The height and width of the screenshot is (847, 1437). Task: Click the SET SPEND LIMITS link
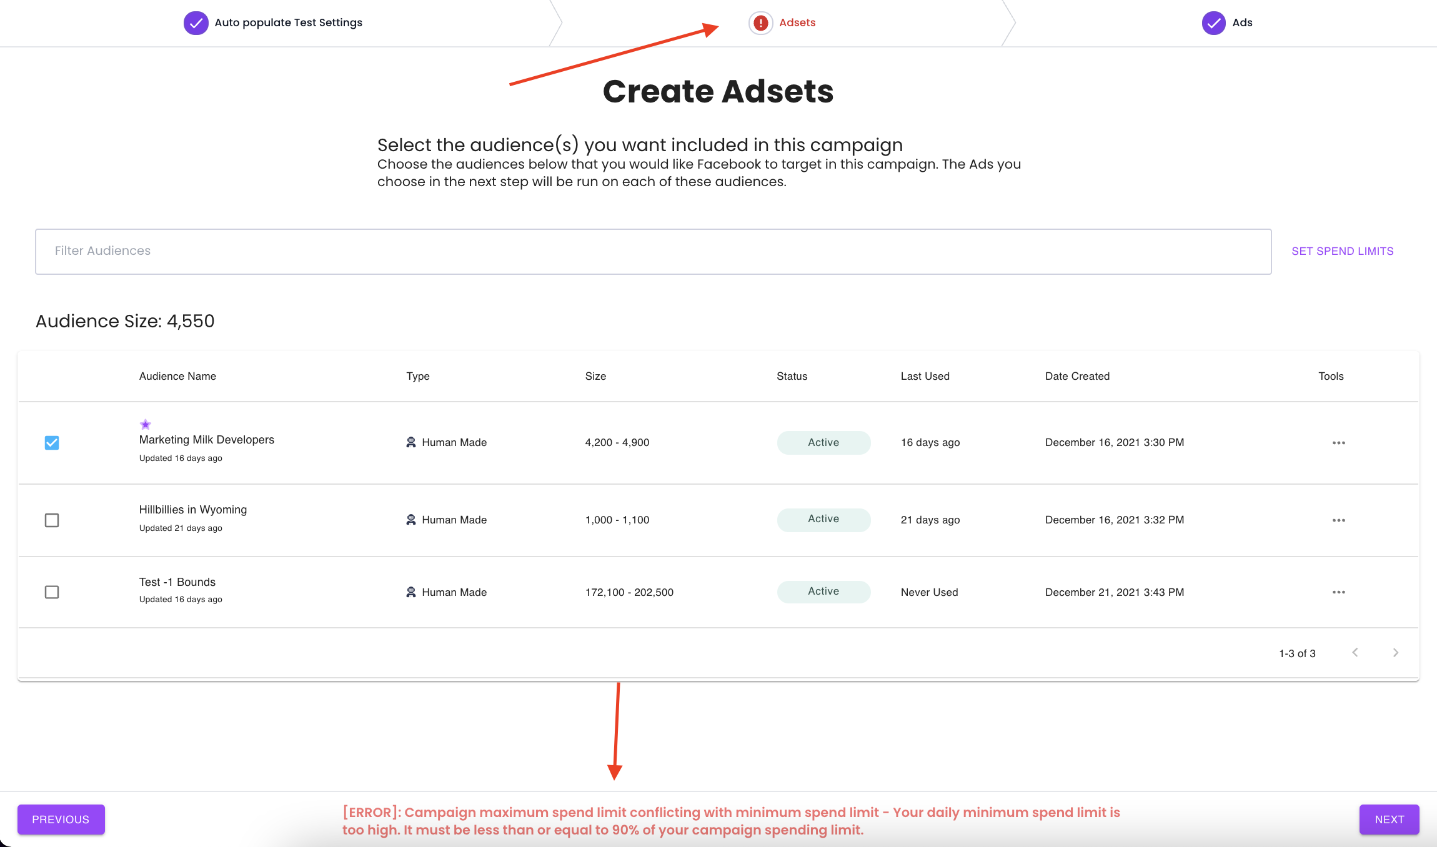pyautogui.click(x=1342, y=251)
